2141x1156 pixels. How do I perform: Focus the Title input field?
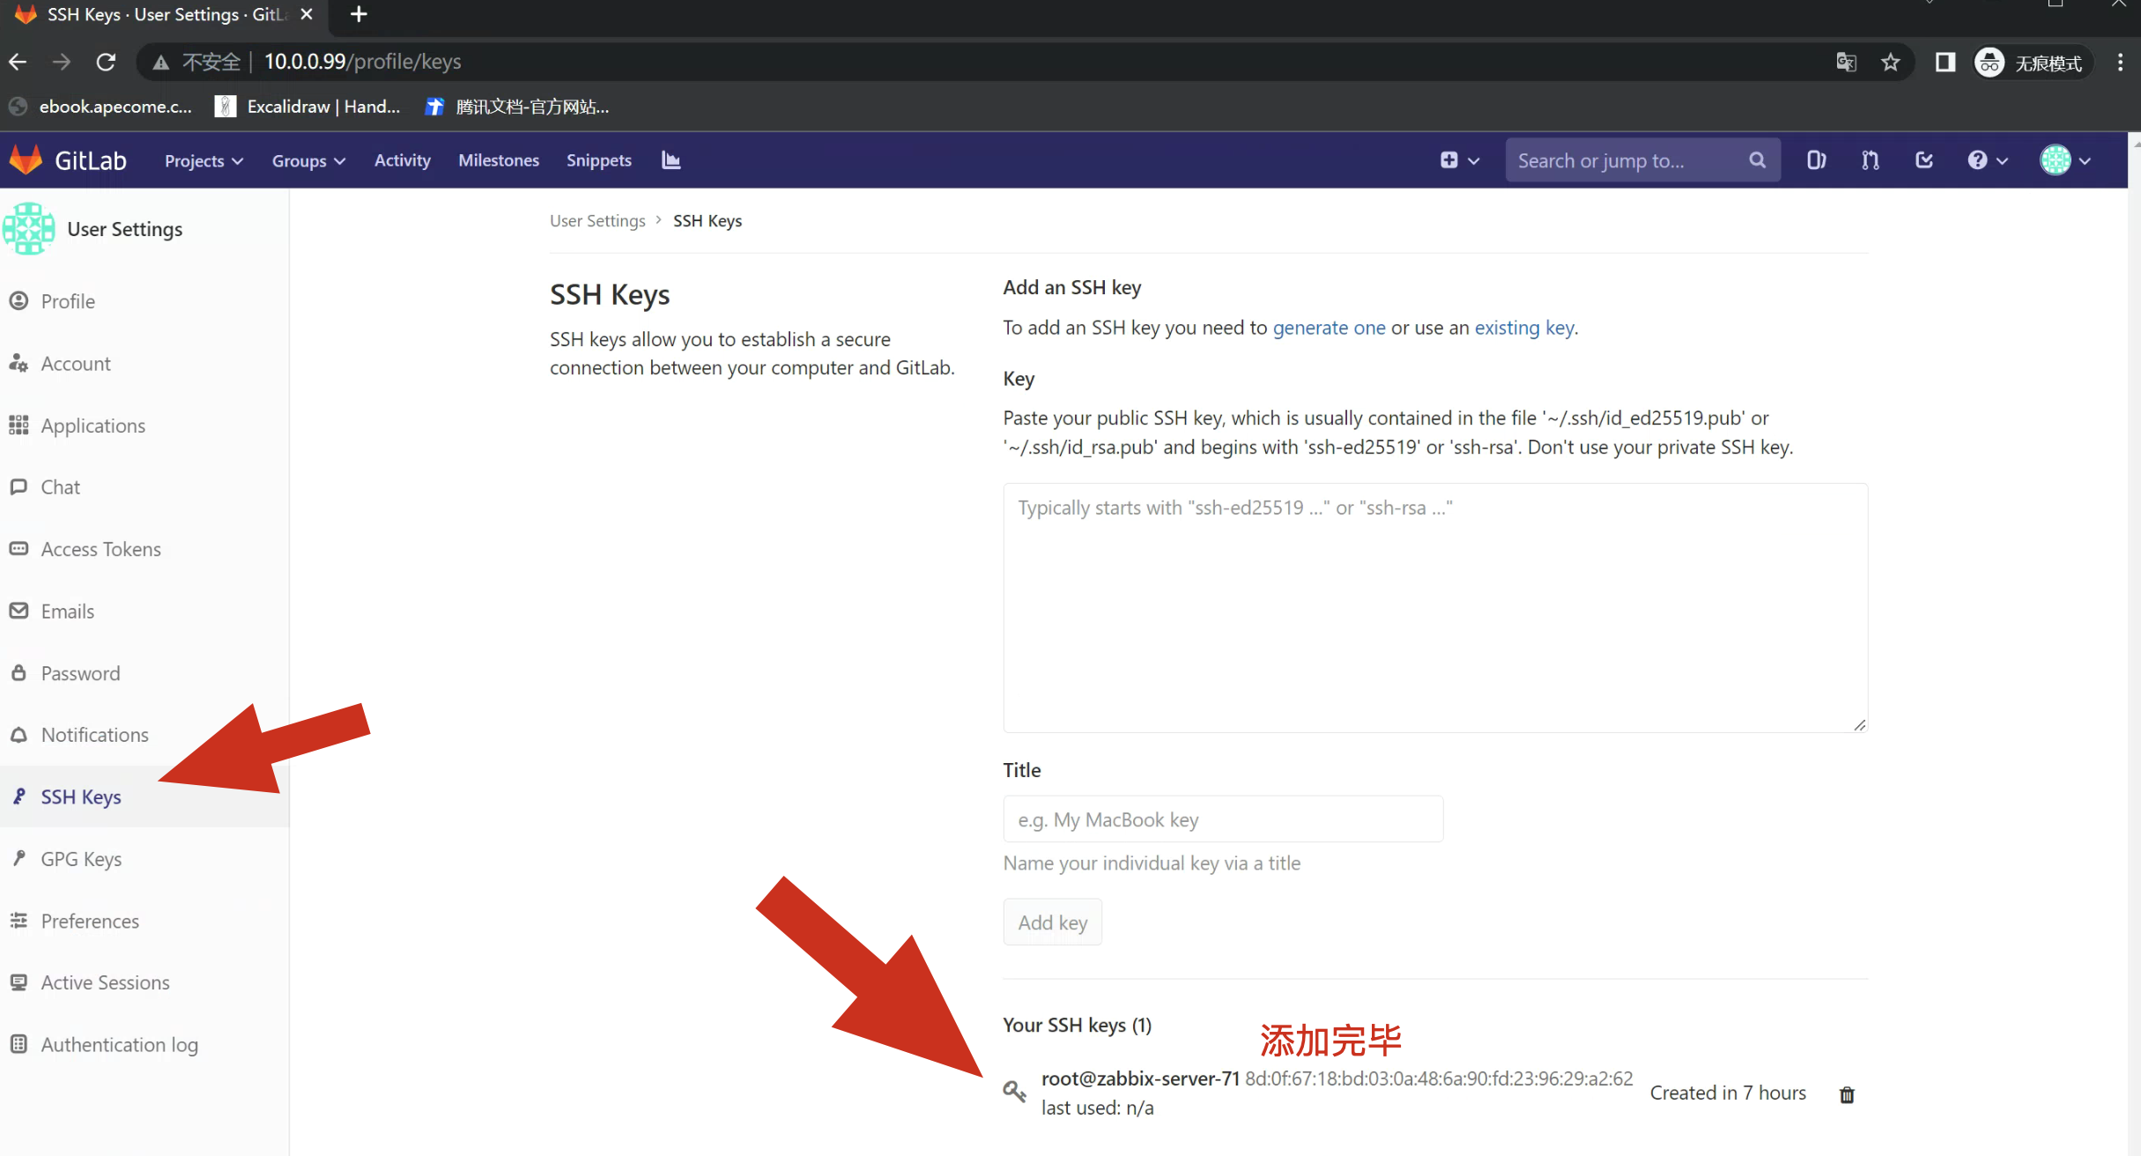(1222, 819)
